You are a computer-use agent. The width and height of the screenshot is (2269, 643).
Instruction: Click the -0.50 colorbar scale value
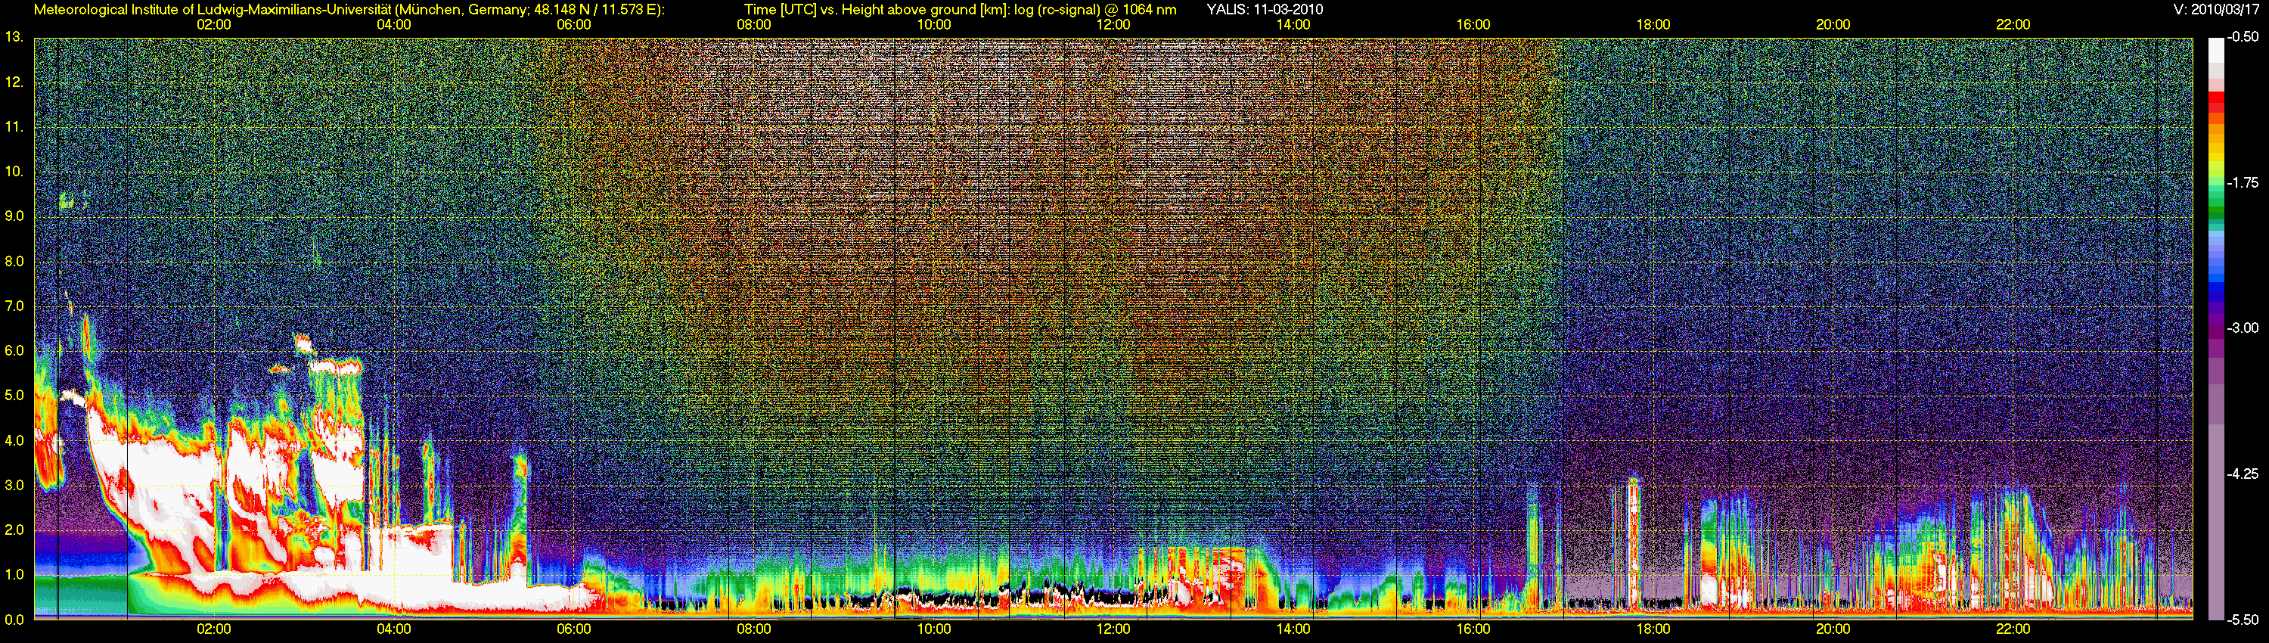[2243, 38]
